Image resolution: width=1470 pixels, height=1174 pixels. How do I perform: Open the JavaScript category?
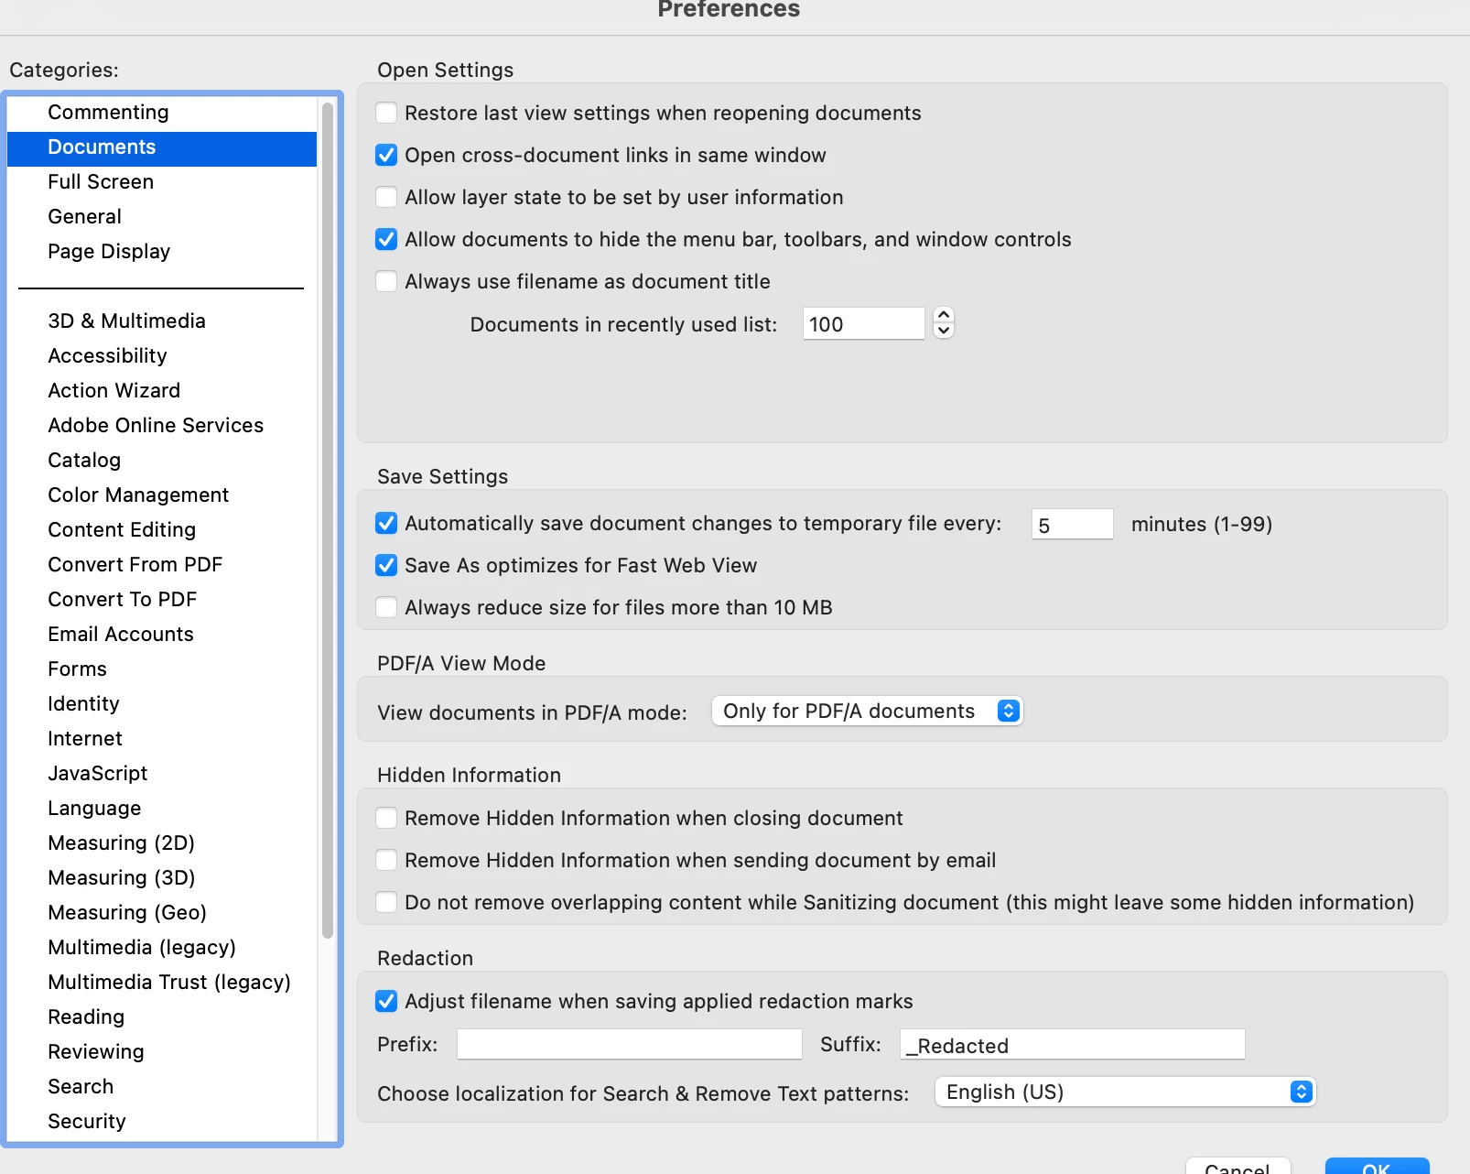(x=162, y=773)
